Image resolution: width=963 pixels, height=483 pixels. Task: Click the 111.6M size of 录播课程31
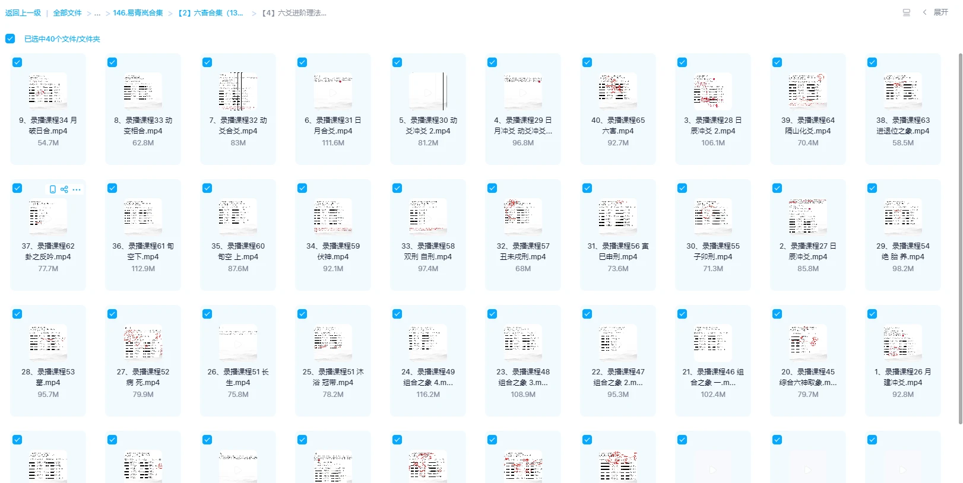coord(333,143)
